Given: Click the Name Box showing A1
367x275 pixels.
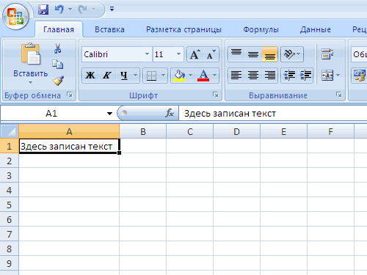Looking at the screenshot, I should click(52, 114).
